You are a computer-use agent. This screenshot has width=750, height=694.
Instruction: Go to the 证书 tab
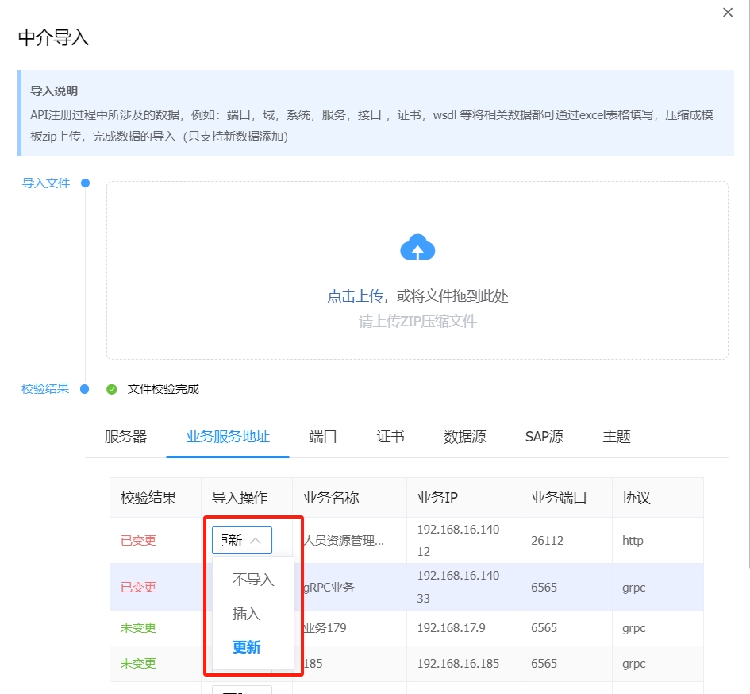390,437
